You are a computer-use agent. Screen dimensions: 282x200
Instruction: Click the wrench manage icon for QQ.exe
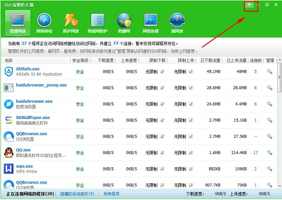(270, 153)
